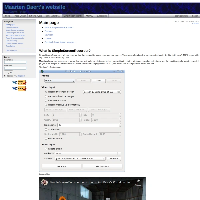200x200 pixels.
Task: Click the Width value stepper
Action: point(80,120)
